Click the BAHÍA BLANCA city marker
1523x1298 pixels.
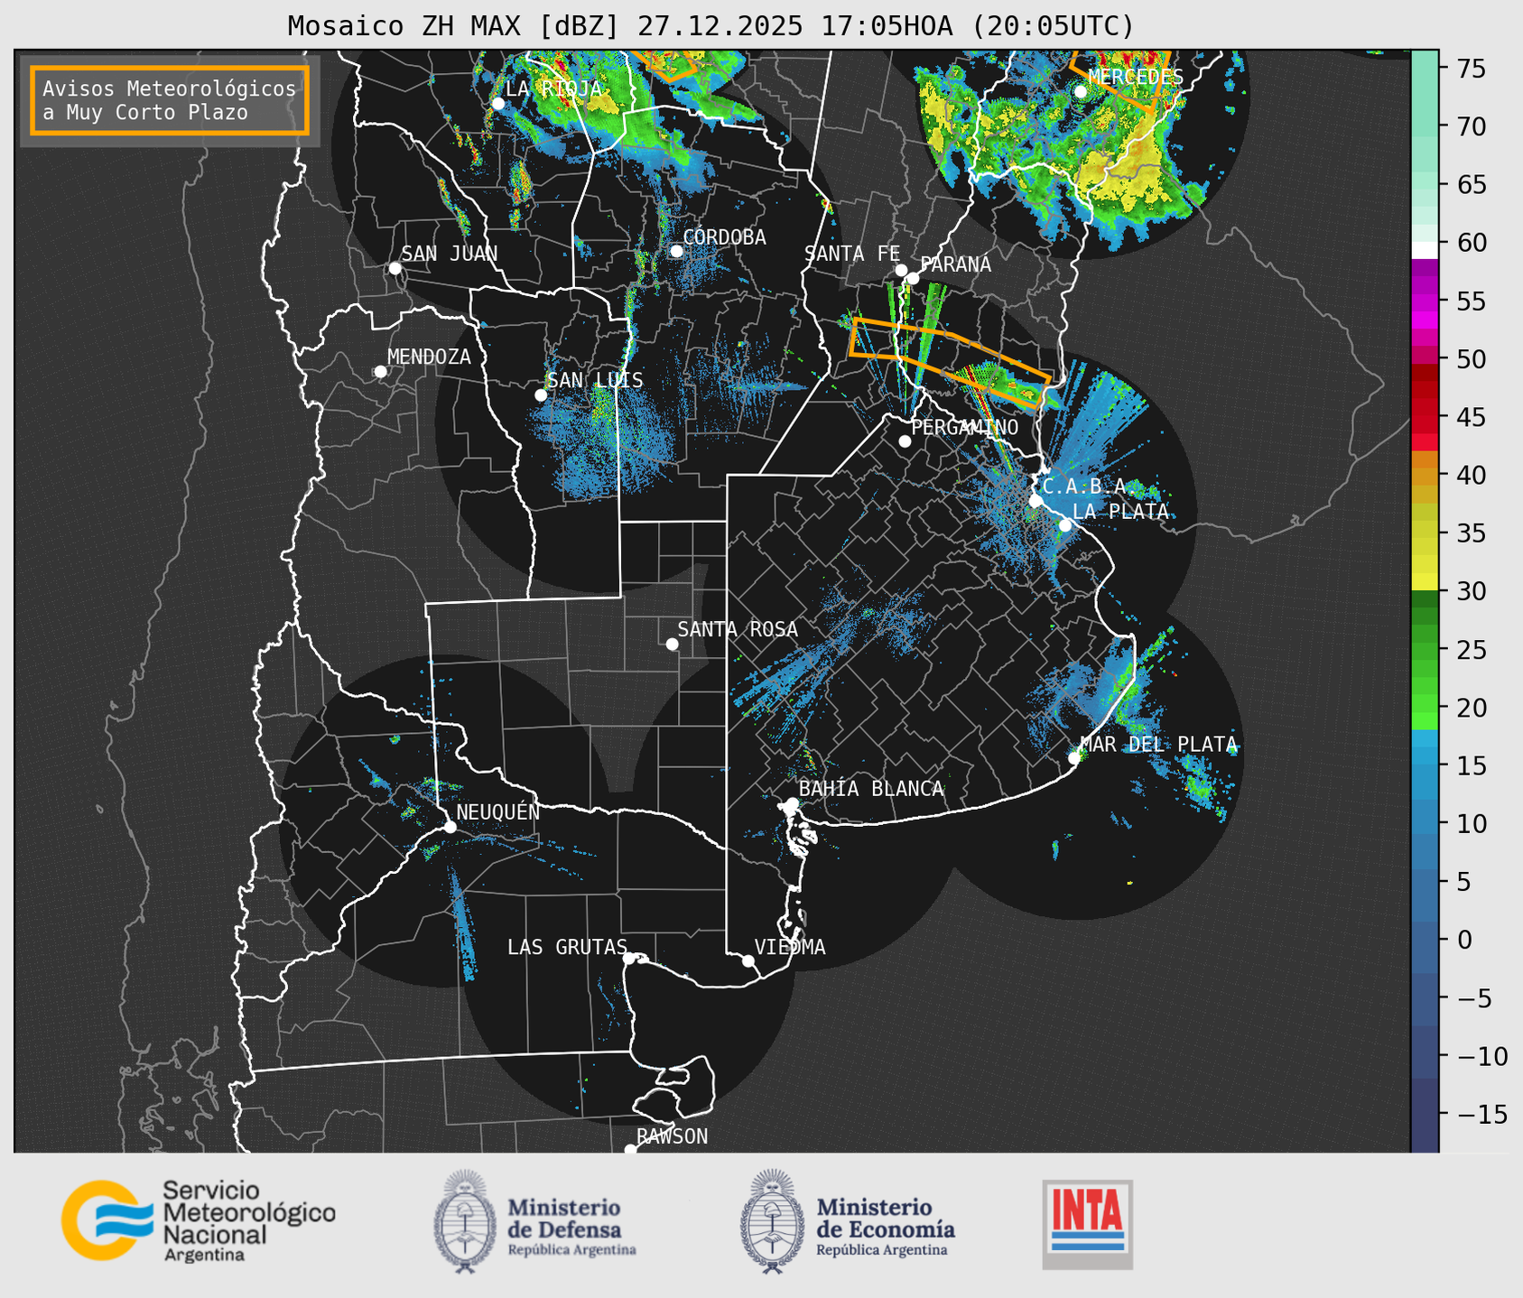pos(792,803)
